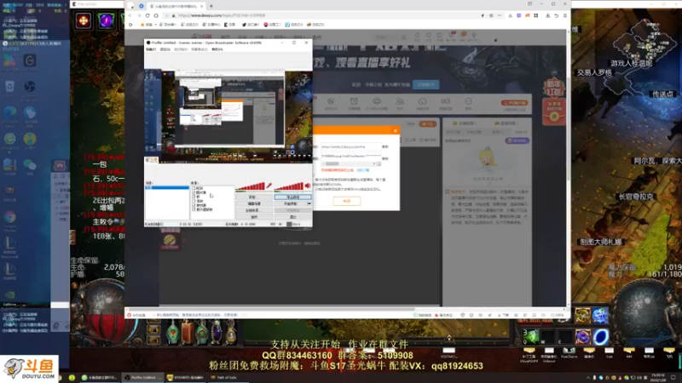Click the two-person icon in Douyu streamer toolbar
Image resolution: width=682 pixels, height=383 pixels.
pos(399,102)
